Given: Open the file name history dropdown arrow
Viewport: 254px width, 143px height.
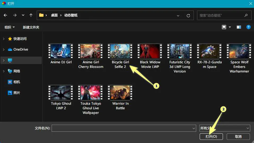Looking at the screenshot, I should (194, 128).
